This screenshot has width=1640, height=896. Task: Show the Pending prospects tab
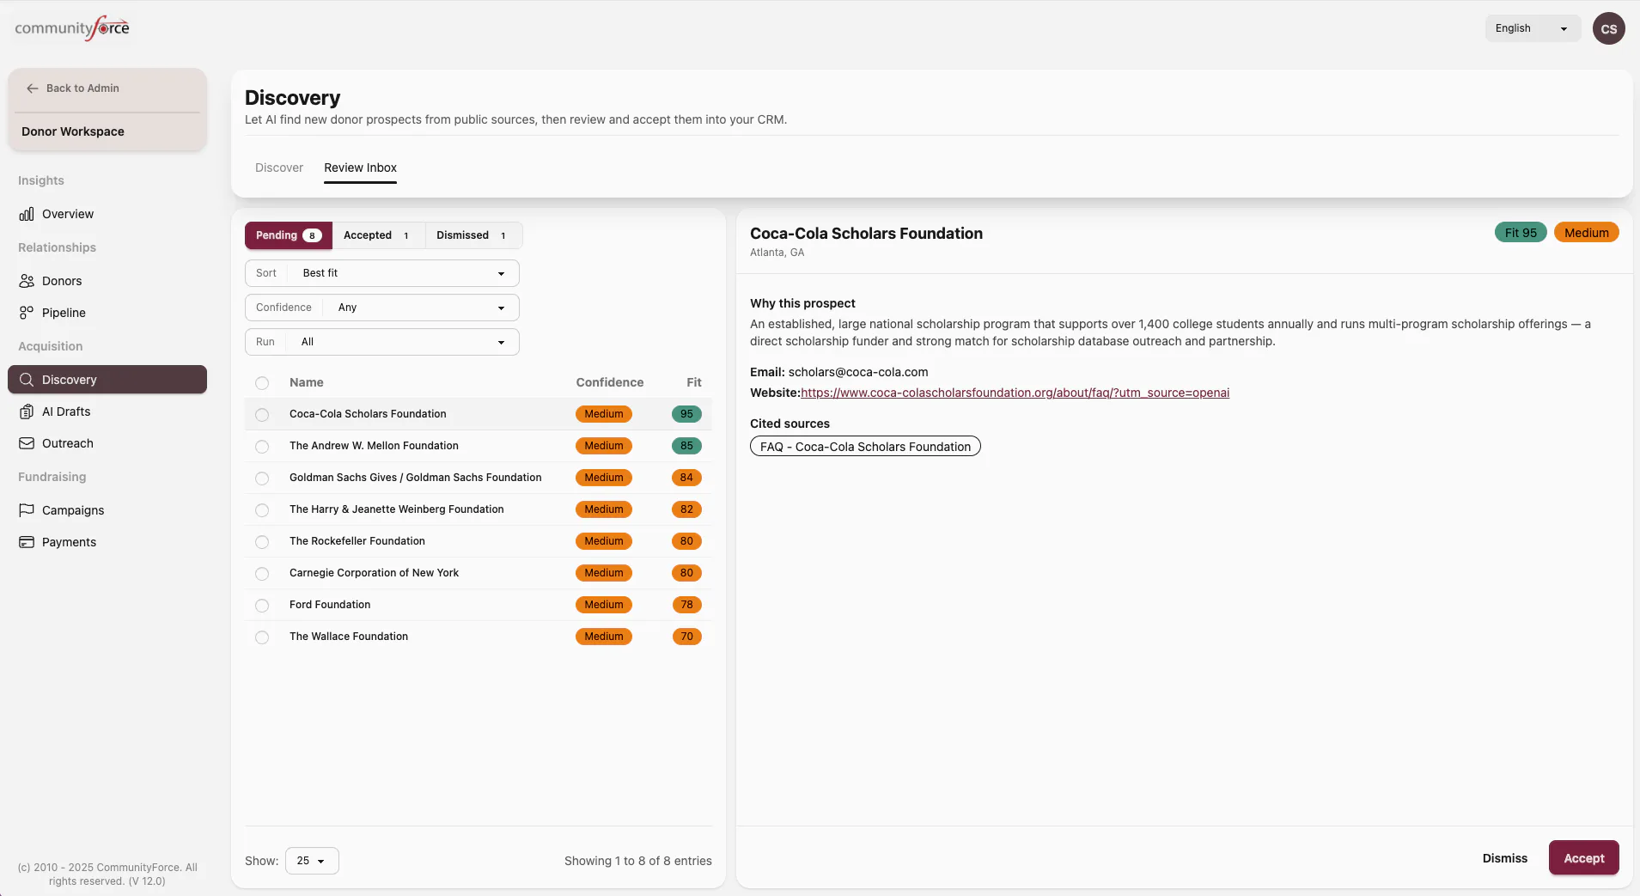tap(289, 235)
